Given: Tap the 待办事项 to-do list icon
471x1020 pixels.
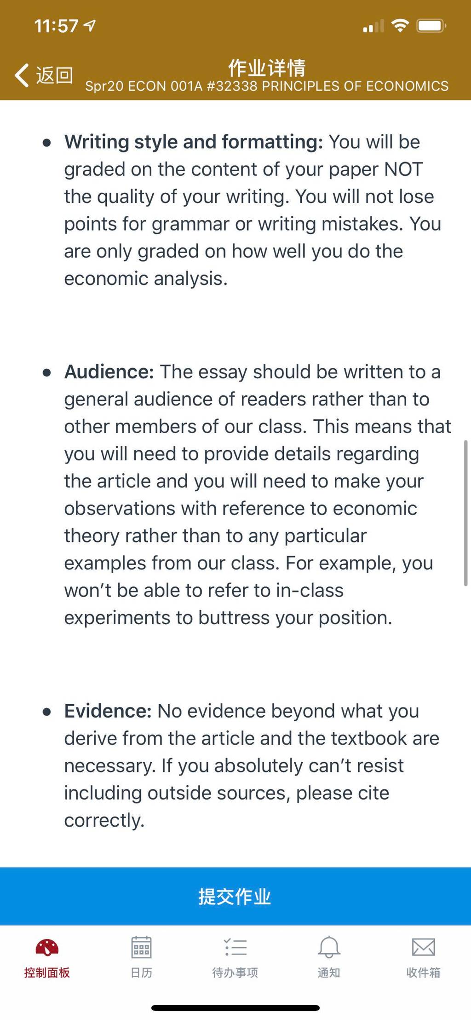Looking at the screenshot, I should 235,948.
